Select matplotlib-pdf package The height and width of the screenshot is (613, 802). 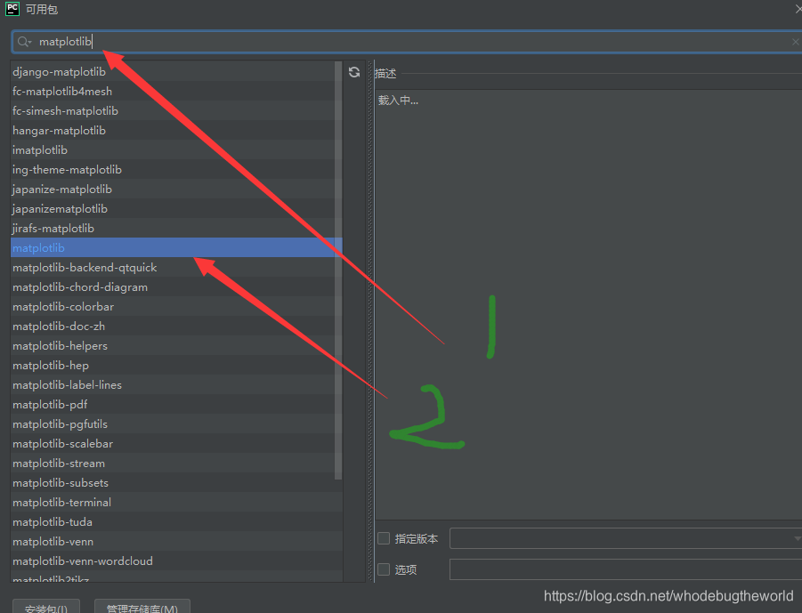pyautogui.click(x=176, y=405)
